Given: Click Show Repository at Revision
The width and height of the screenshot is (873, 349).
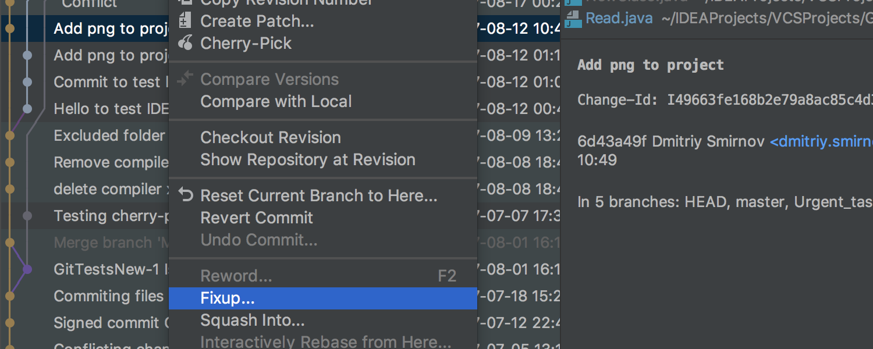Looking at the screenshot, I should tap(308, 160).
